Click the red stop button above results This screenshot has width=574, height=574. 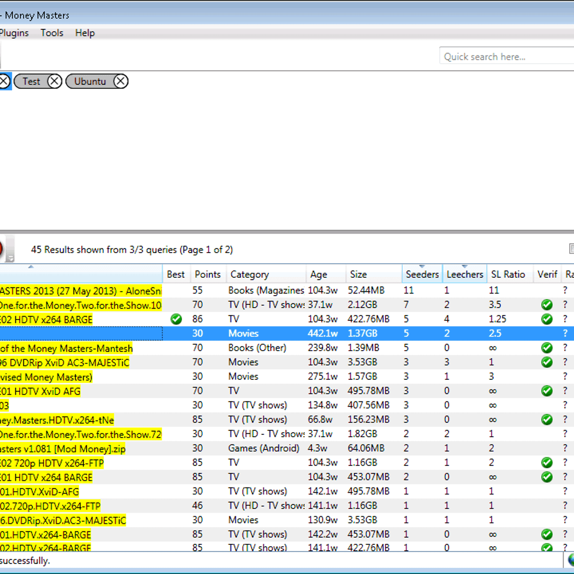pyautogui.click(x=1, y=249)
